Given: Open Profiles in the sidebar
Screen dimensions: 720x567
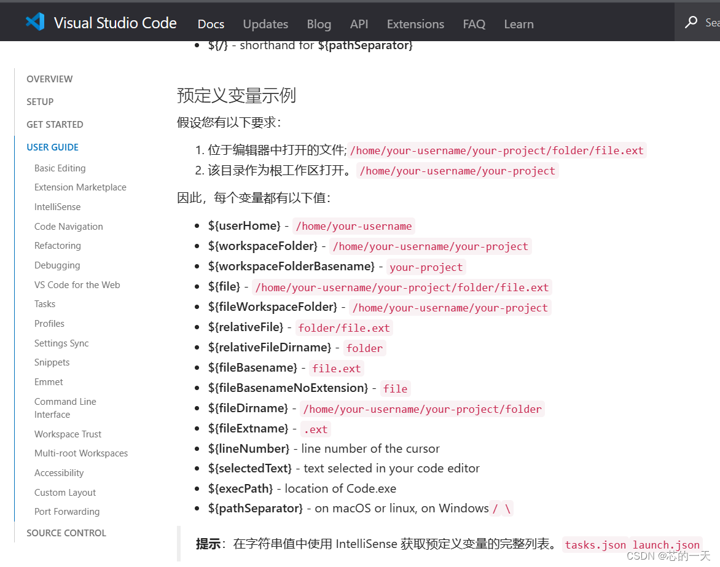Looking at the screenshot, I should click(49, 324).
